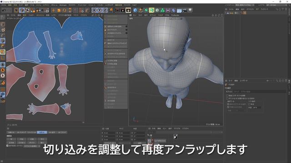Switch to the highlighted Projection tab
This screenshot has width=291, height=163.
[x=42, y=132]
